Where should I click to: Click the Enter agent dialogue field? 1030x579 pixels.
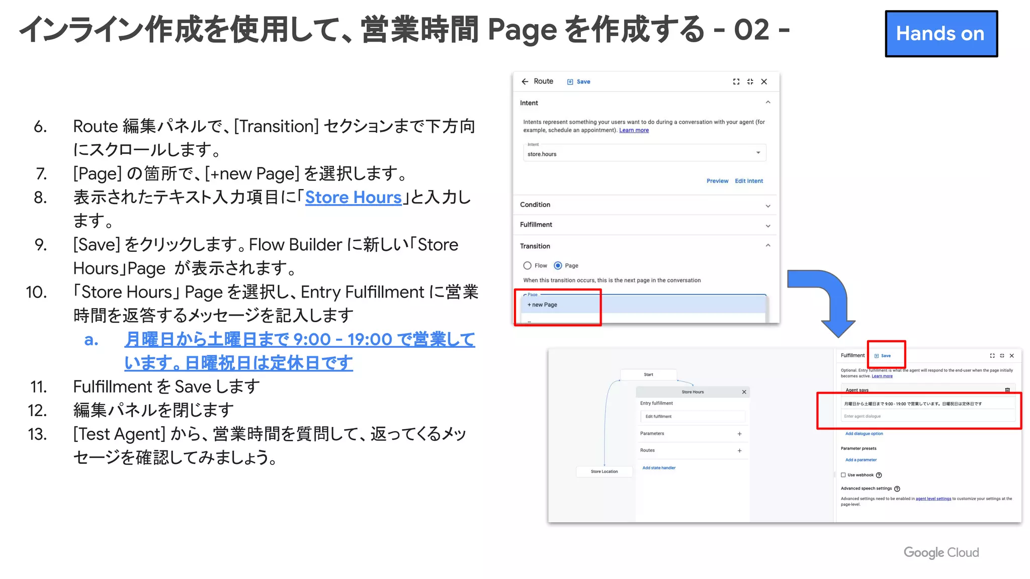(928, 416)
